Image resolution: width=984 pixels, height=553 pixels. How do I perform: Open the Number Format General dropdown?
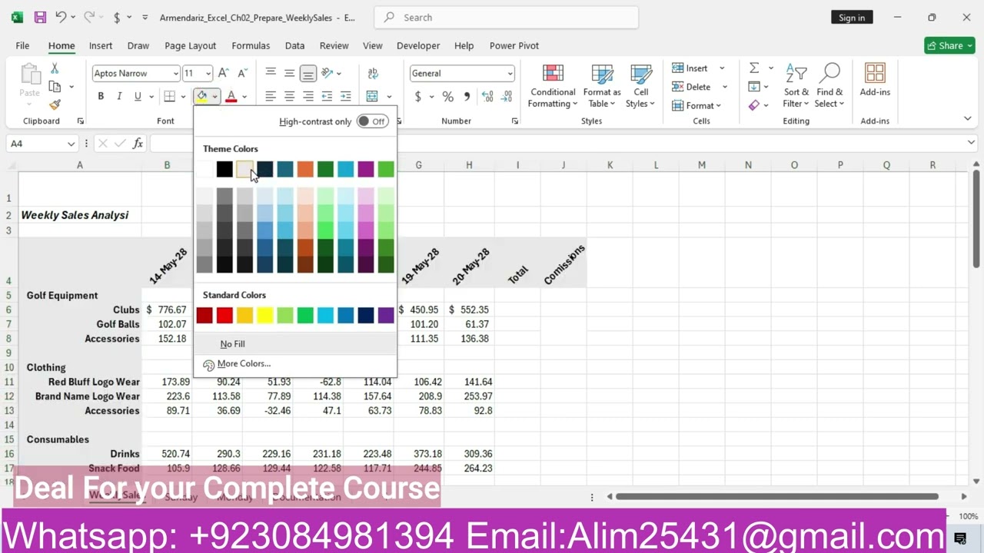[510, 73]
